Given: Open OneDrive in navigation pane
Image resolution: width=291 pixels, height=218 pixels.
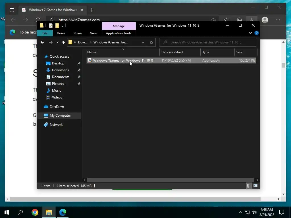Looking at the screenshot, I should pos(57,106).
